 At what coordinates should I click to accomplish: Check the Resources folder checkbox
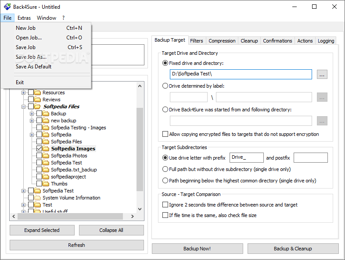pos(31,93)
